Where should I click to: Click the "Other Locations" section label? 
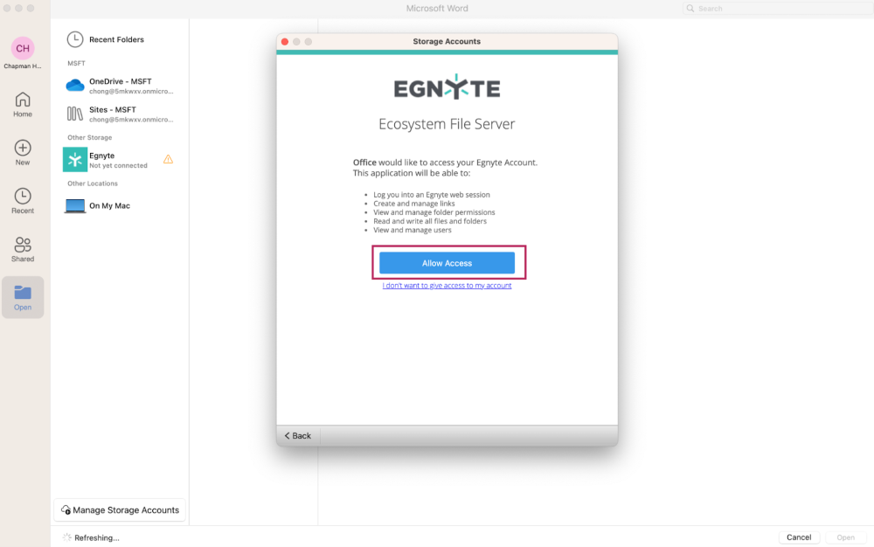[93, 183]
